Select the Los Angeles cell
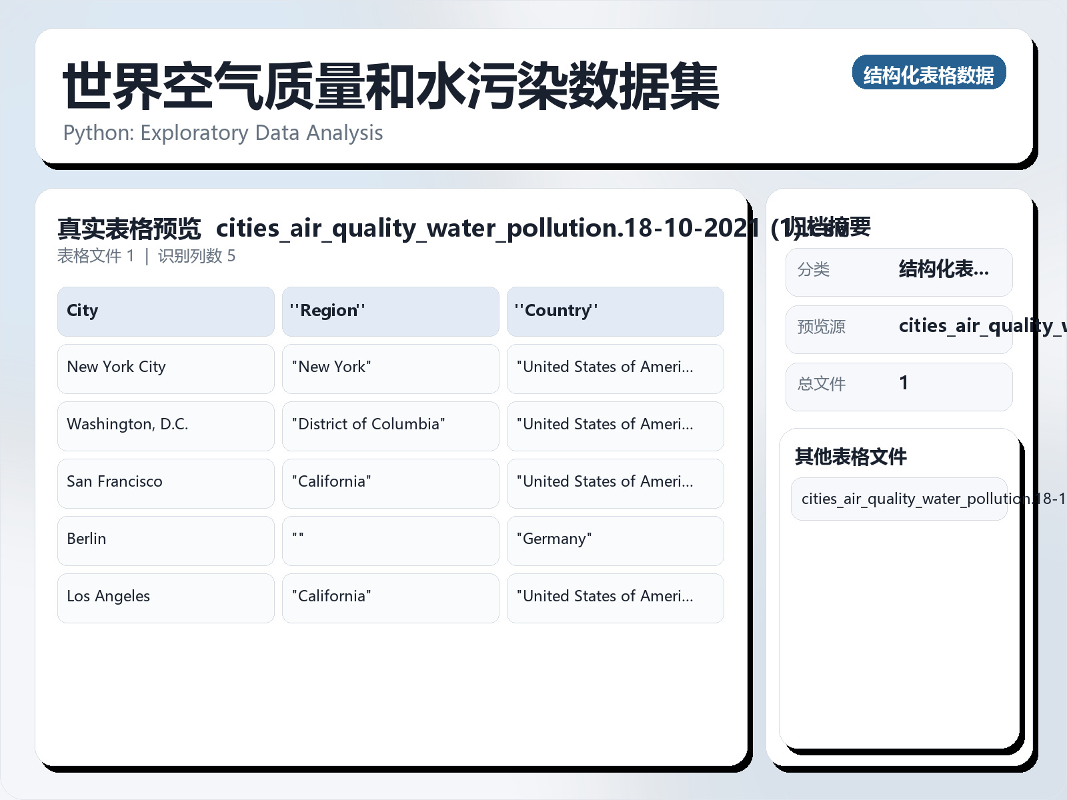Viewport: 1067px width, 800px height. [x=165, y=597]
